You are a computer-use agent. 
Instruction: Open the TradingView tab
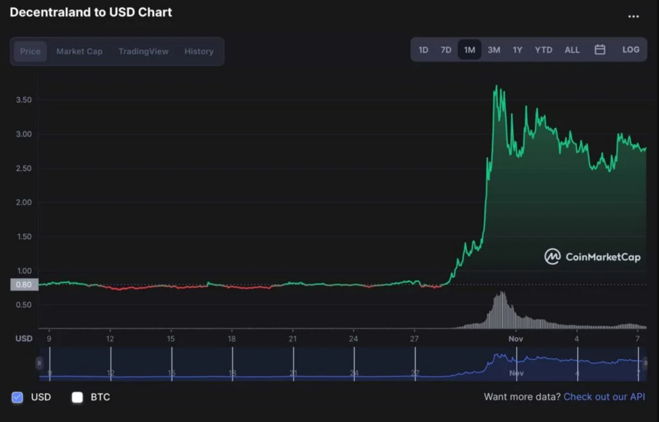pyautogui.click(x=143, y=51)
